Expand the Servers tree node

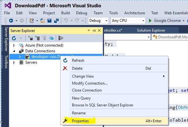(14, 62)
